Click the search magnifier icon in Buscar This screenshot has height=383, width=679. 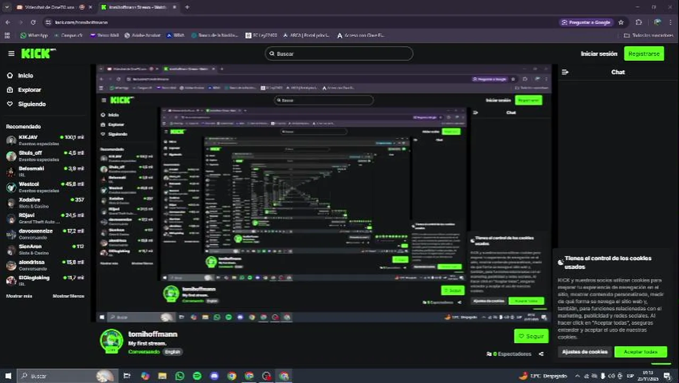point(272,54)
